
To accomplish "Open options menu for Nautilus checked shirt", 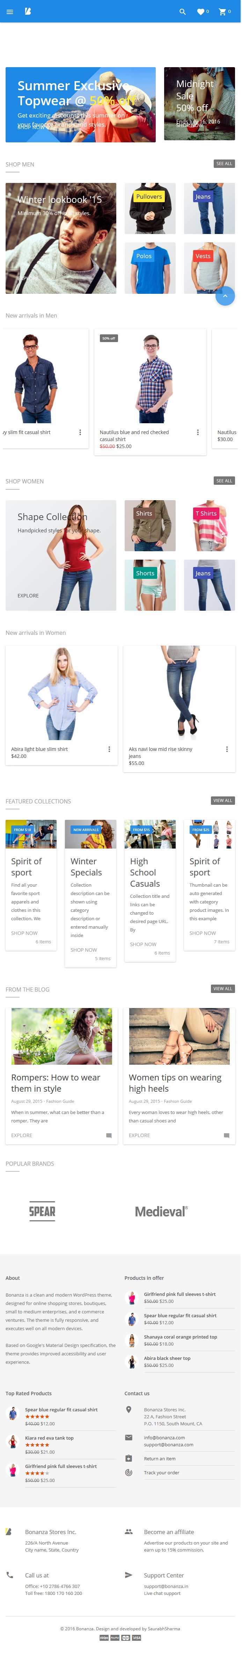I will 198,433.
